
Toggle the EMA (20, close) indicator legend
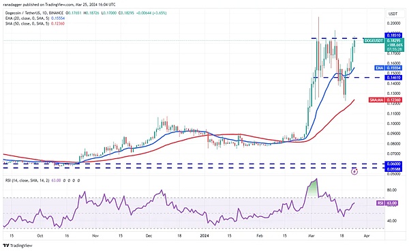(x=35, y=18)
